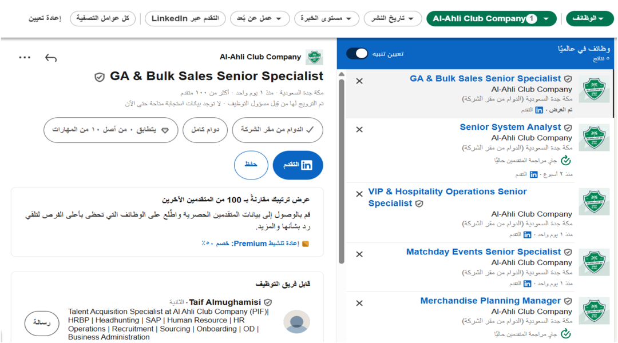Click the share arrow icon
The width and height of the screenshot is (618, 343).
click(51, 58)
